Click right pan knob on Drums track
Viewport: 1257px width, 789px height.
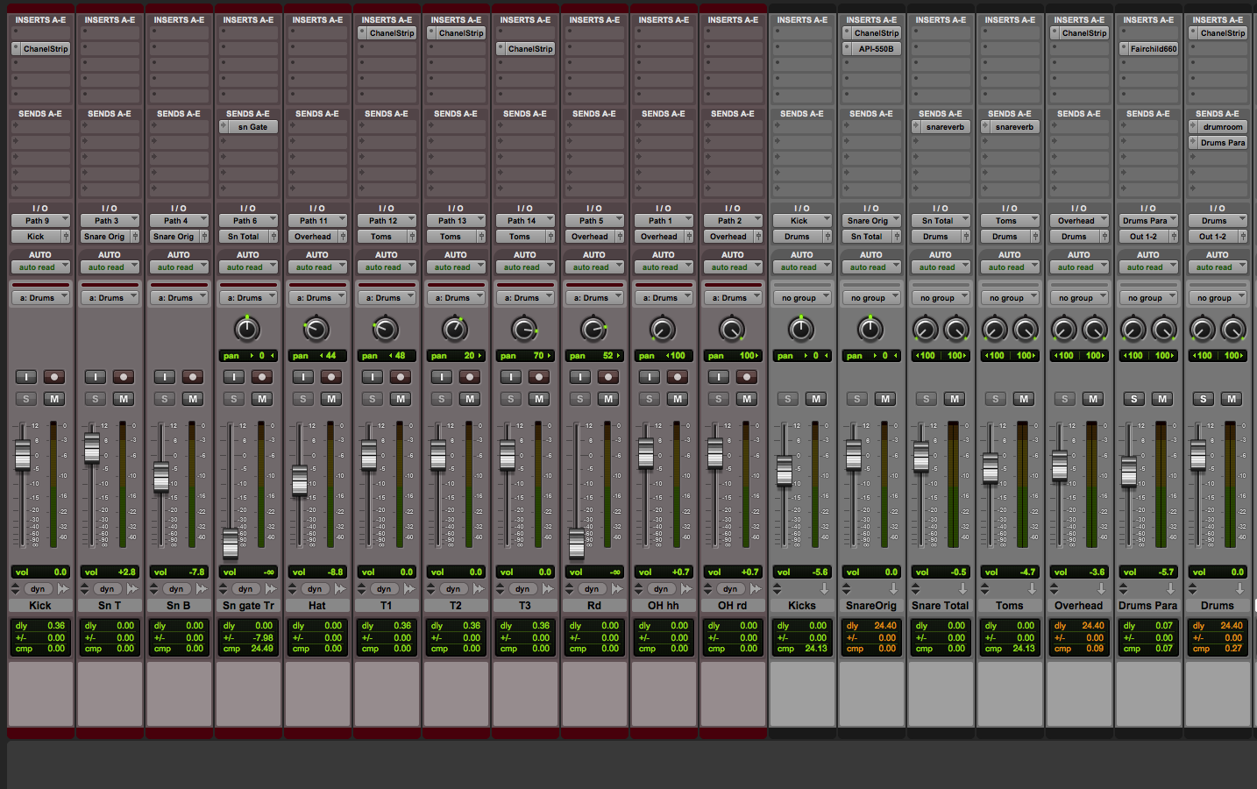pos(1233,330)
